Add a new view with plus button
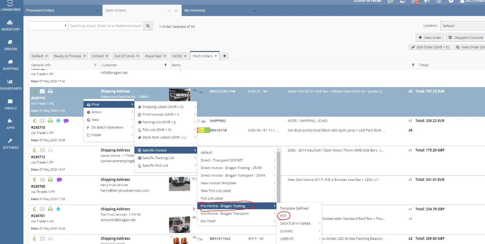This screenshot has width=485, height=244. tap(225, 56)
